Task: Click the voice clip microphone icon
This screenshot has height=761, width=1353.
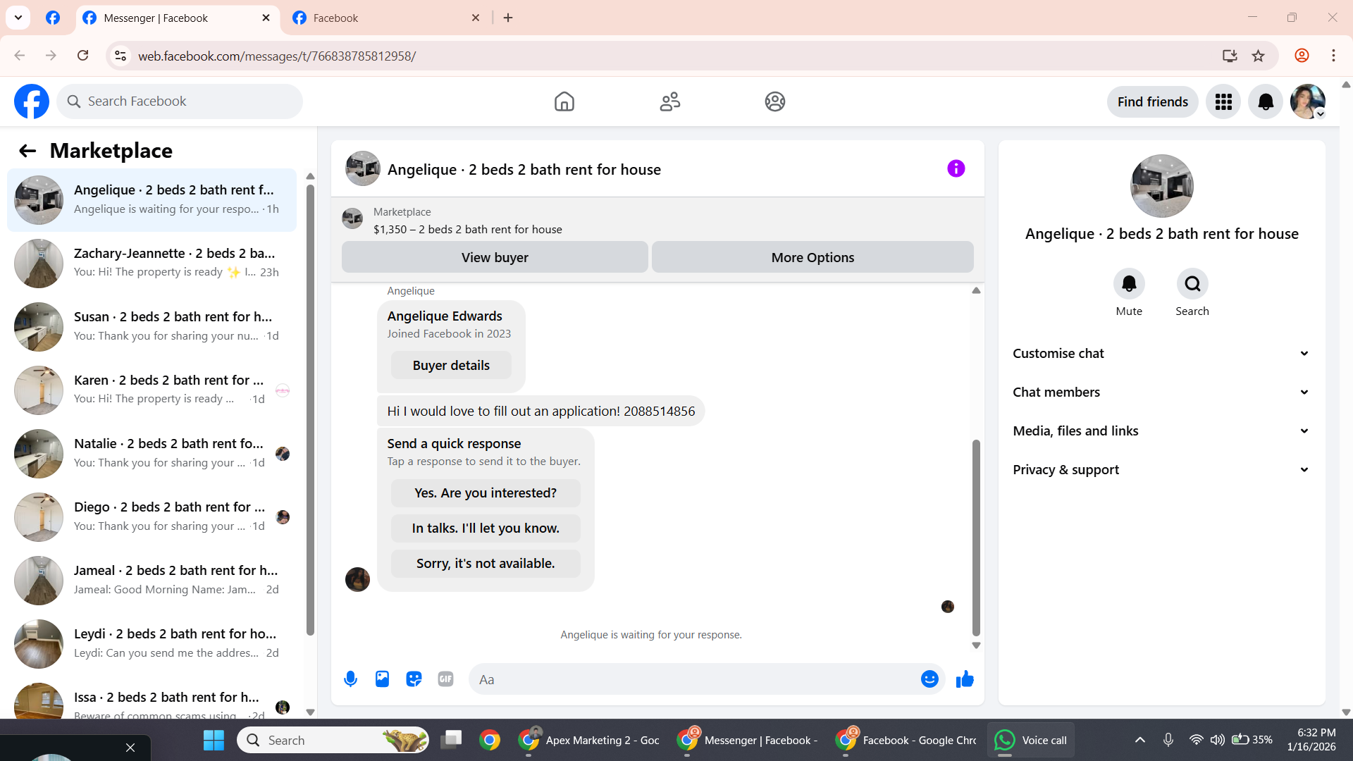Action: 350,679
